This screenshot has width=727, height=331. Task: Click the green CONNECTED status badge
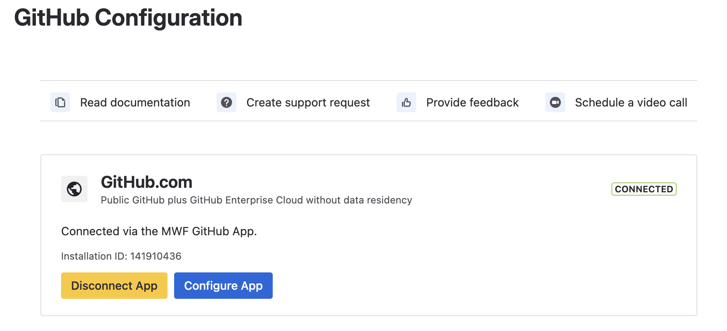click(644, 189)
